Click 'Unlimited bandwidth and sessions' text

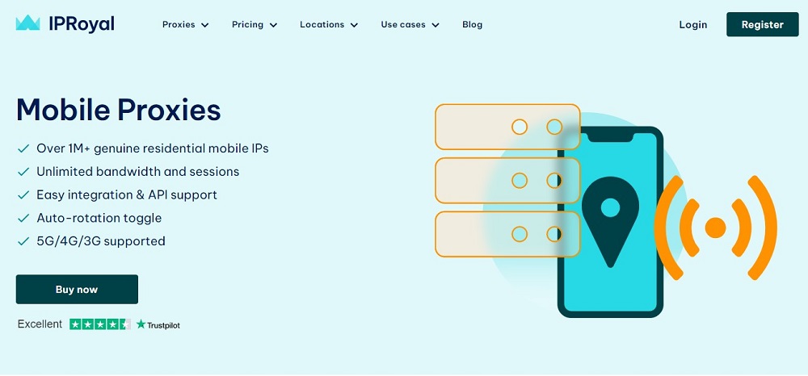138,172
